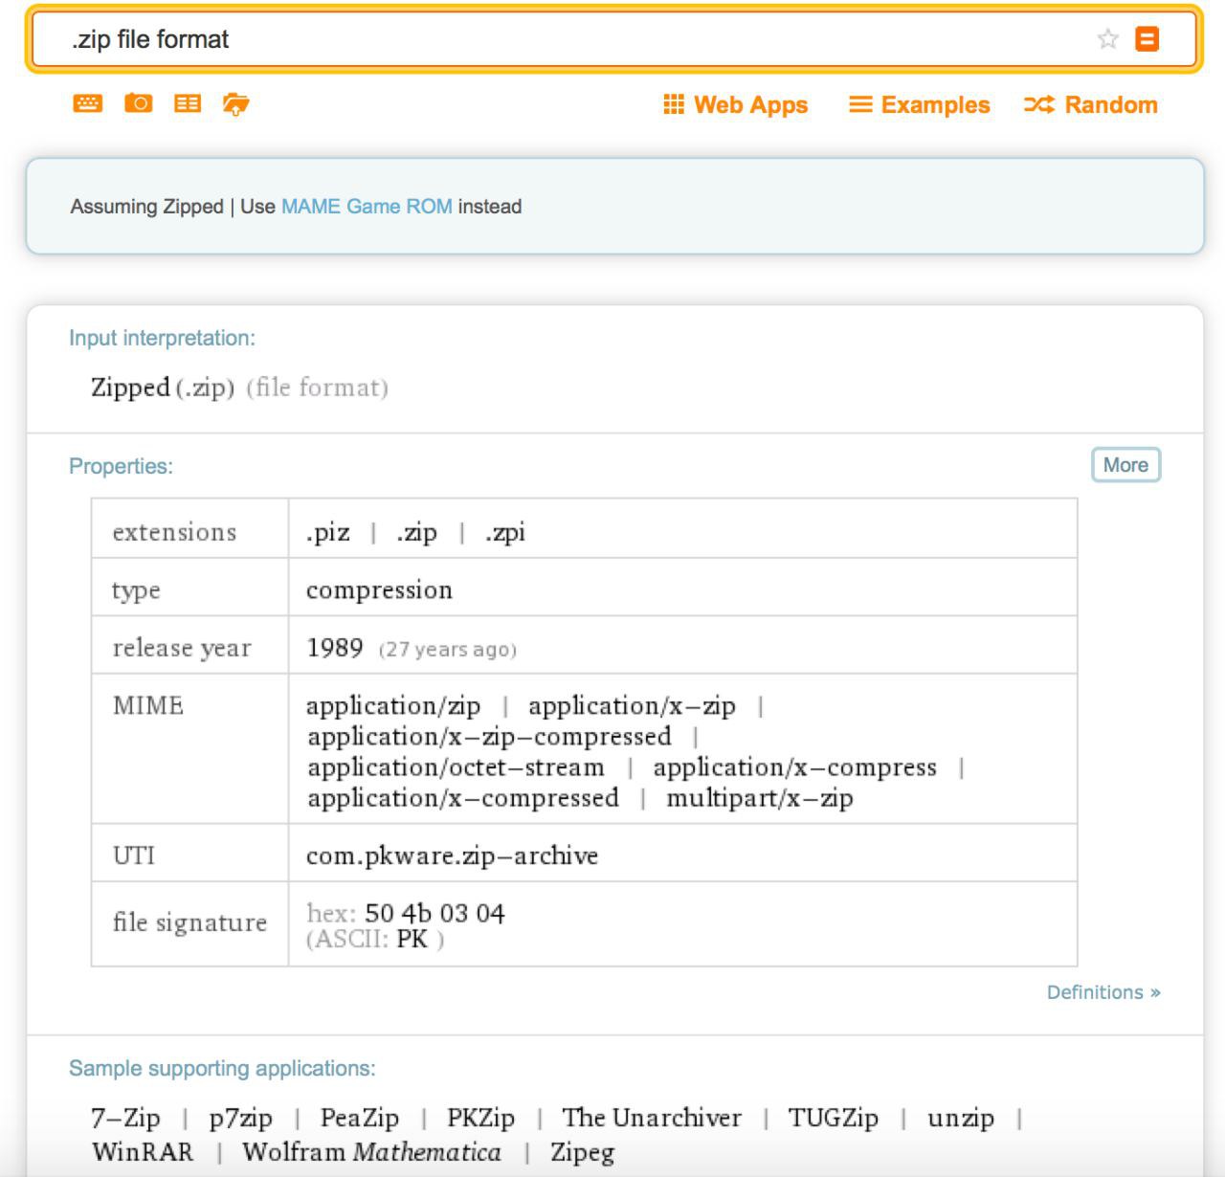Open the Definitions » link
The width and height of the screenshot is (1225, 1177).
pos(1102,992)
